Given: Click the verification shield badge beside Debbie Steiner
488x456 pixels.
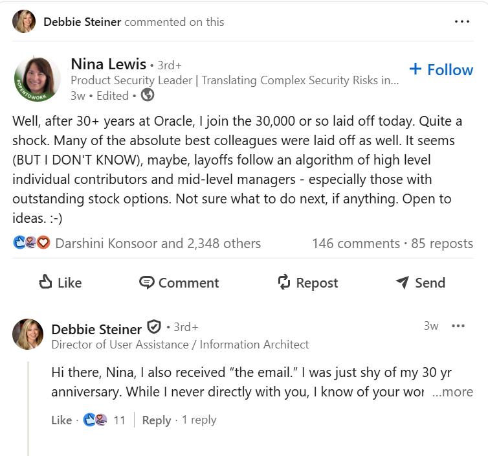Looking at the screenshot, I should click(x=153, y=326).
